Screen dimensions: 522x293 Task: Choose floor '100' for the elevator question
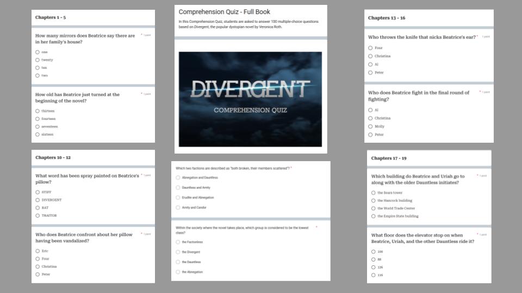point(374,252)
